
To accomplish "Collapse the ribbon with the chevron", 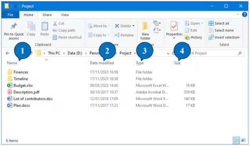I will coord(237,14).
